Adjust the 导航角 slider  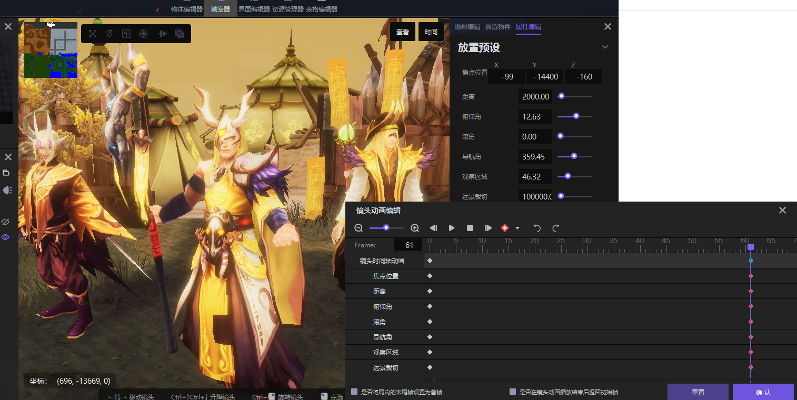point(574,156)
